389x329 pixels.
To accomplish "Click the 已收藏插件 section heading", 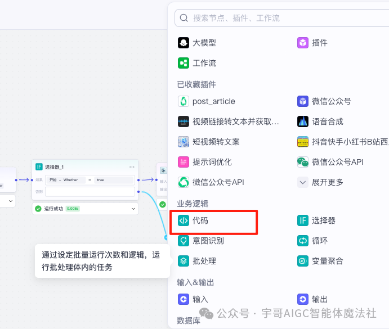I will point(196,84).
